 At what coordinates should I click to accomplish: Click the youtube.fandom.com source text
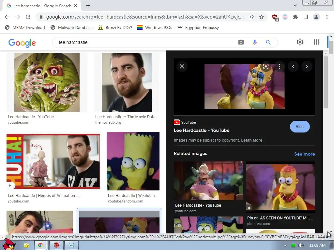tap(126, 201)
